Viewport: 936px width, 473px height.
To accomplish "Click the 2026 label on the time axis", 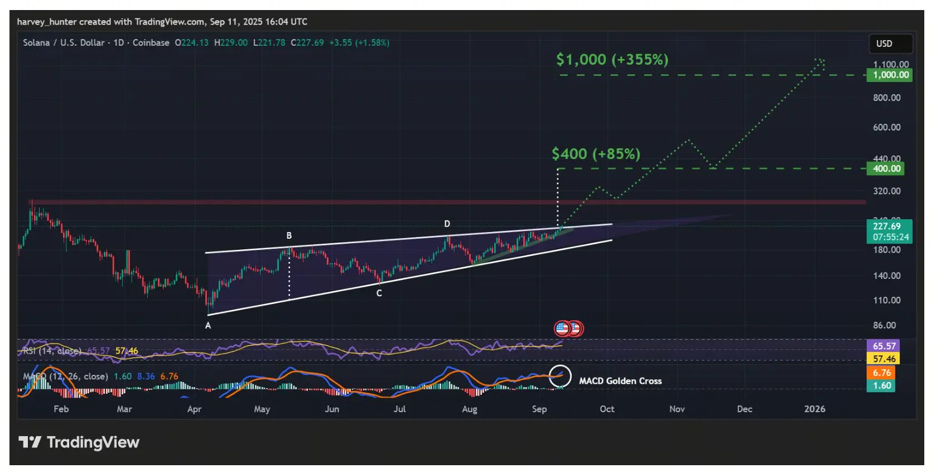I will [x=815, y=409].
